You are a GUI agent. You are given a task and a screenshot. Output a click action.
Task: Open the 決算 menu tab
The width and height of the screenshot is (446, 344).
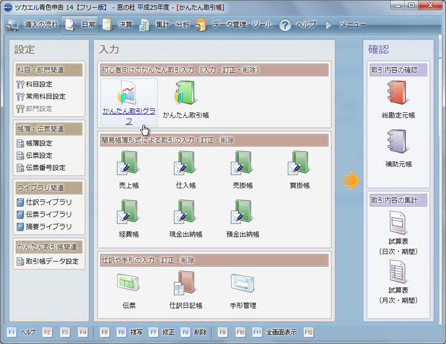tap(117, 25)
